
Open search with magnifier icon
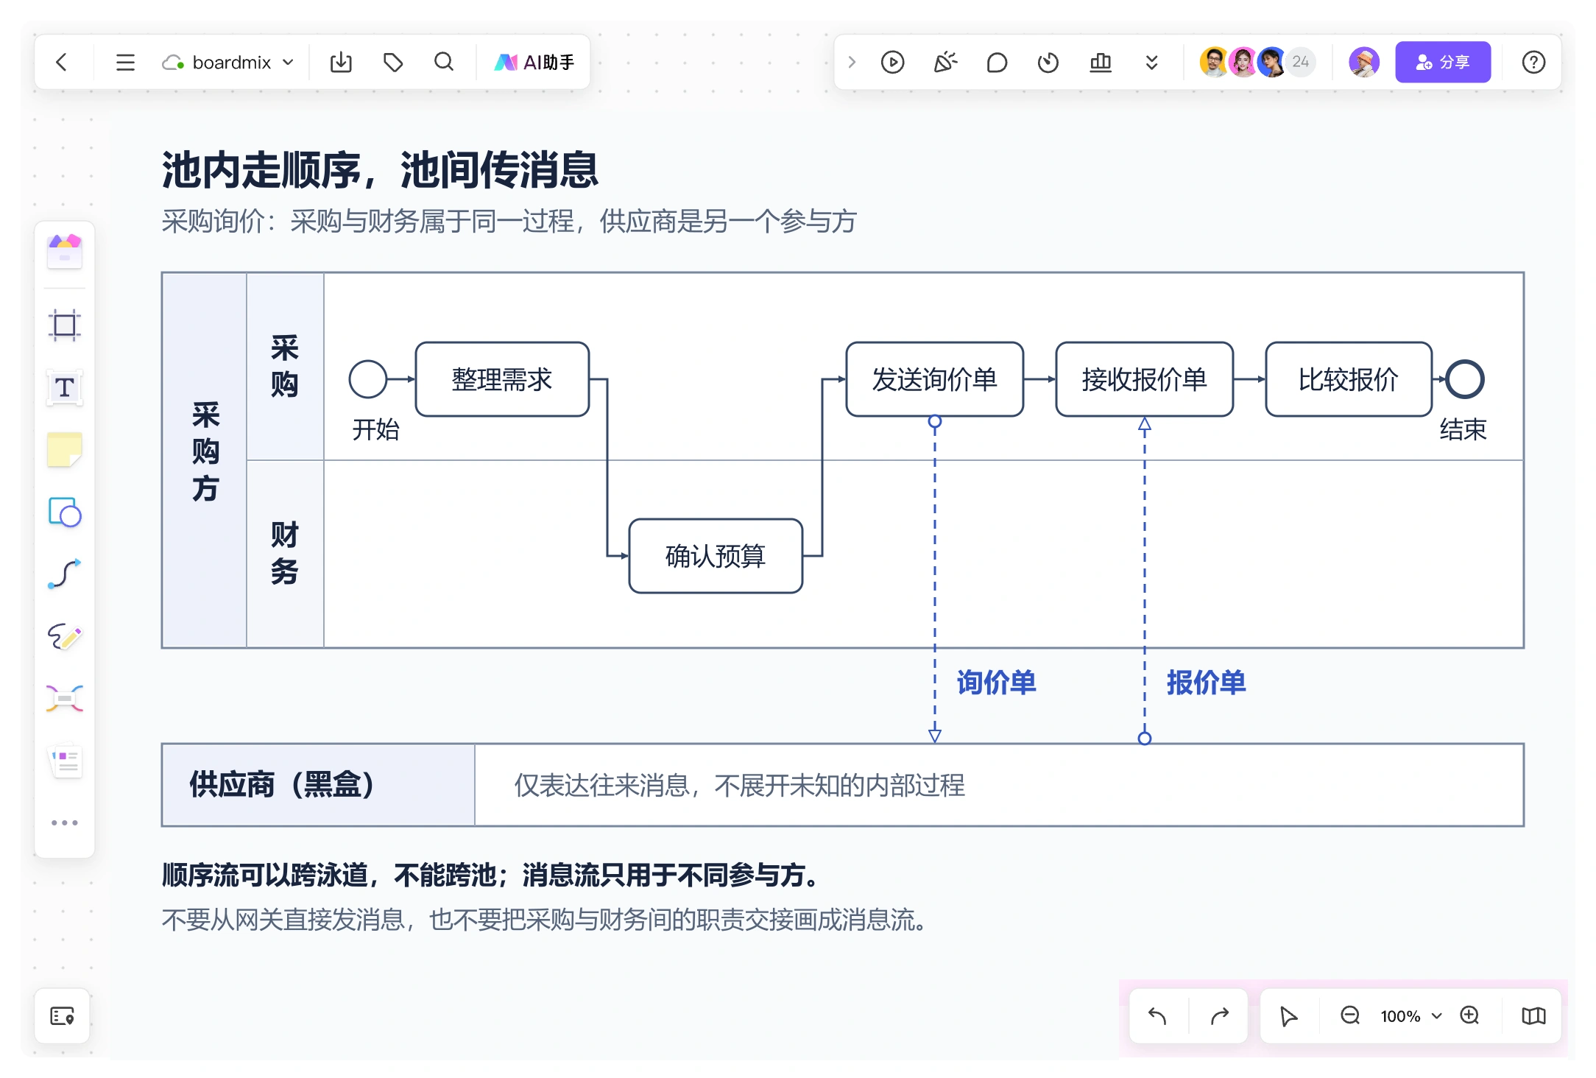pos(444,63)
